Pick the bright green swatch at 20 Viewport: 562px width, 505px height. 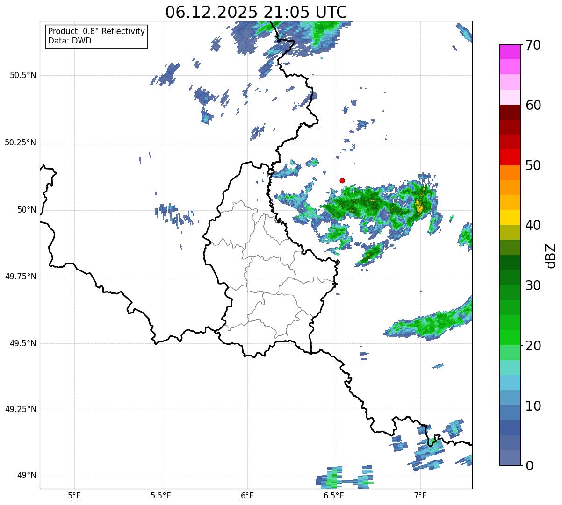click(x=510, y=338)
